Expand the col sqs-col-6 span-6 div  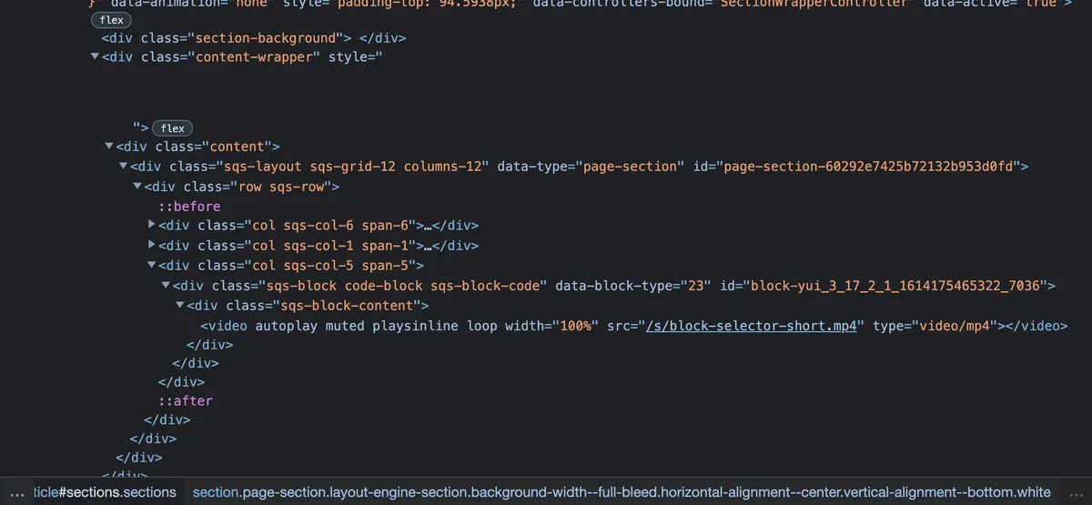pos(152,226)
